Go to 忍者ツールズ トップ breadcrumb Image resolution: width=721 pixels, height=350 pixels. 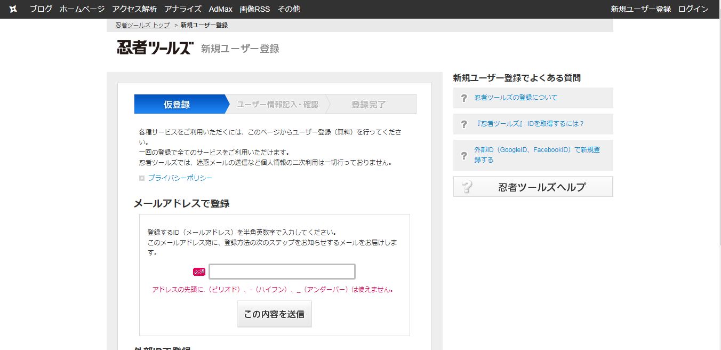pos(142,25)
